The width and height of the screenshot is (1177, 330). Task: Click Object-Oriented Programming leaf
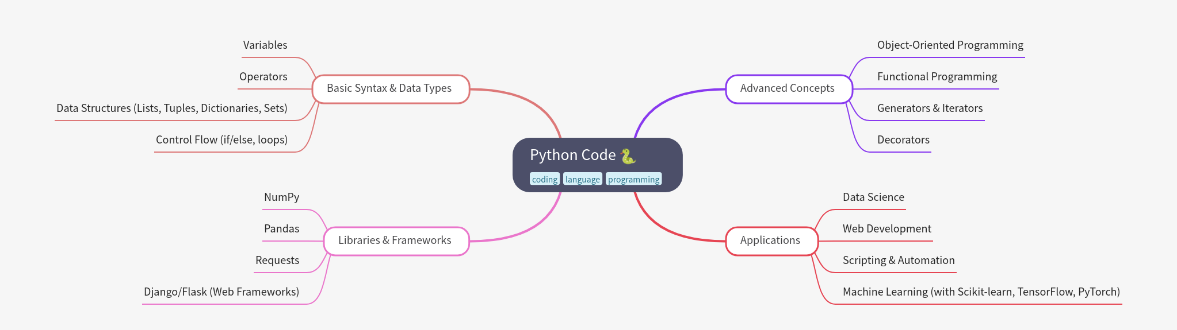click(950, 45)
